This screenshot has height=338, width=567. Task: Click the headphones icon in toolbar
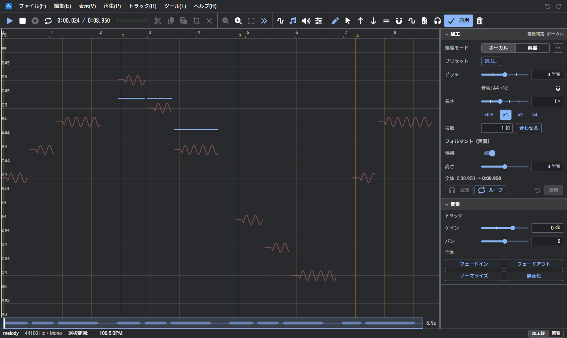437,21
